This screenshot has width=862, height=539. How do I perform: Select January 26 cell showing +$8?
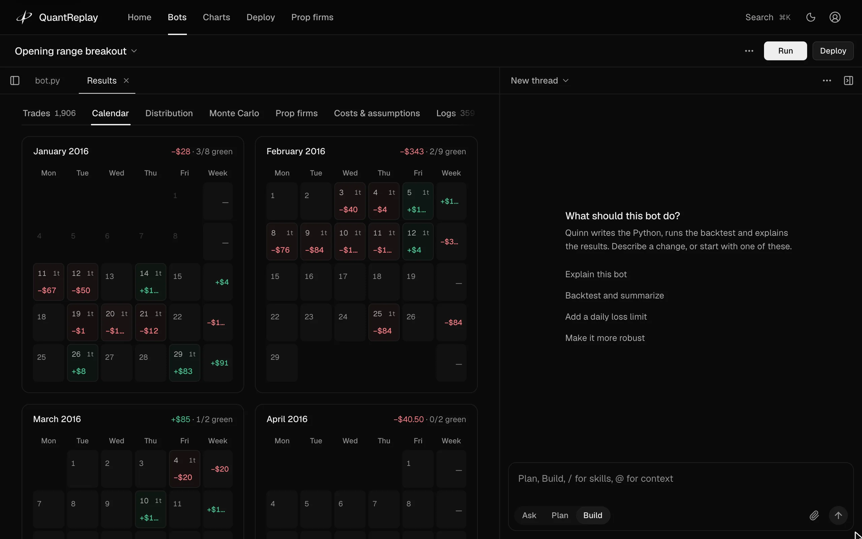point(82,363)
